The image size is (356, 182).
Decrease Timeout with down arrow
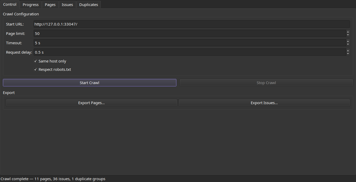[348, 45]
